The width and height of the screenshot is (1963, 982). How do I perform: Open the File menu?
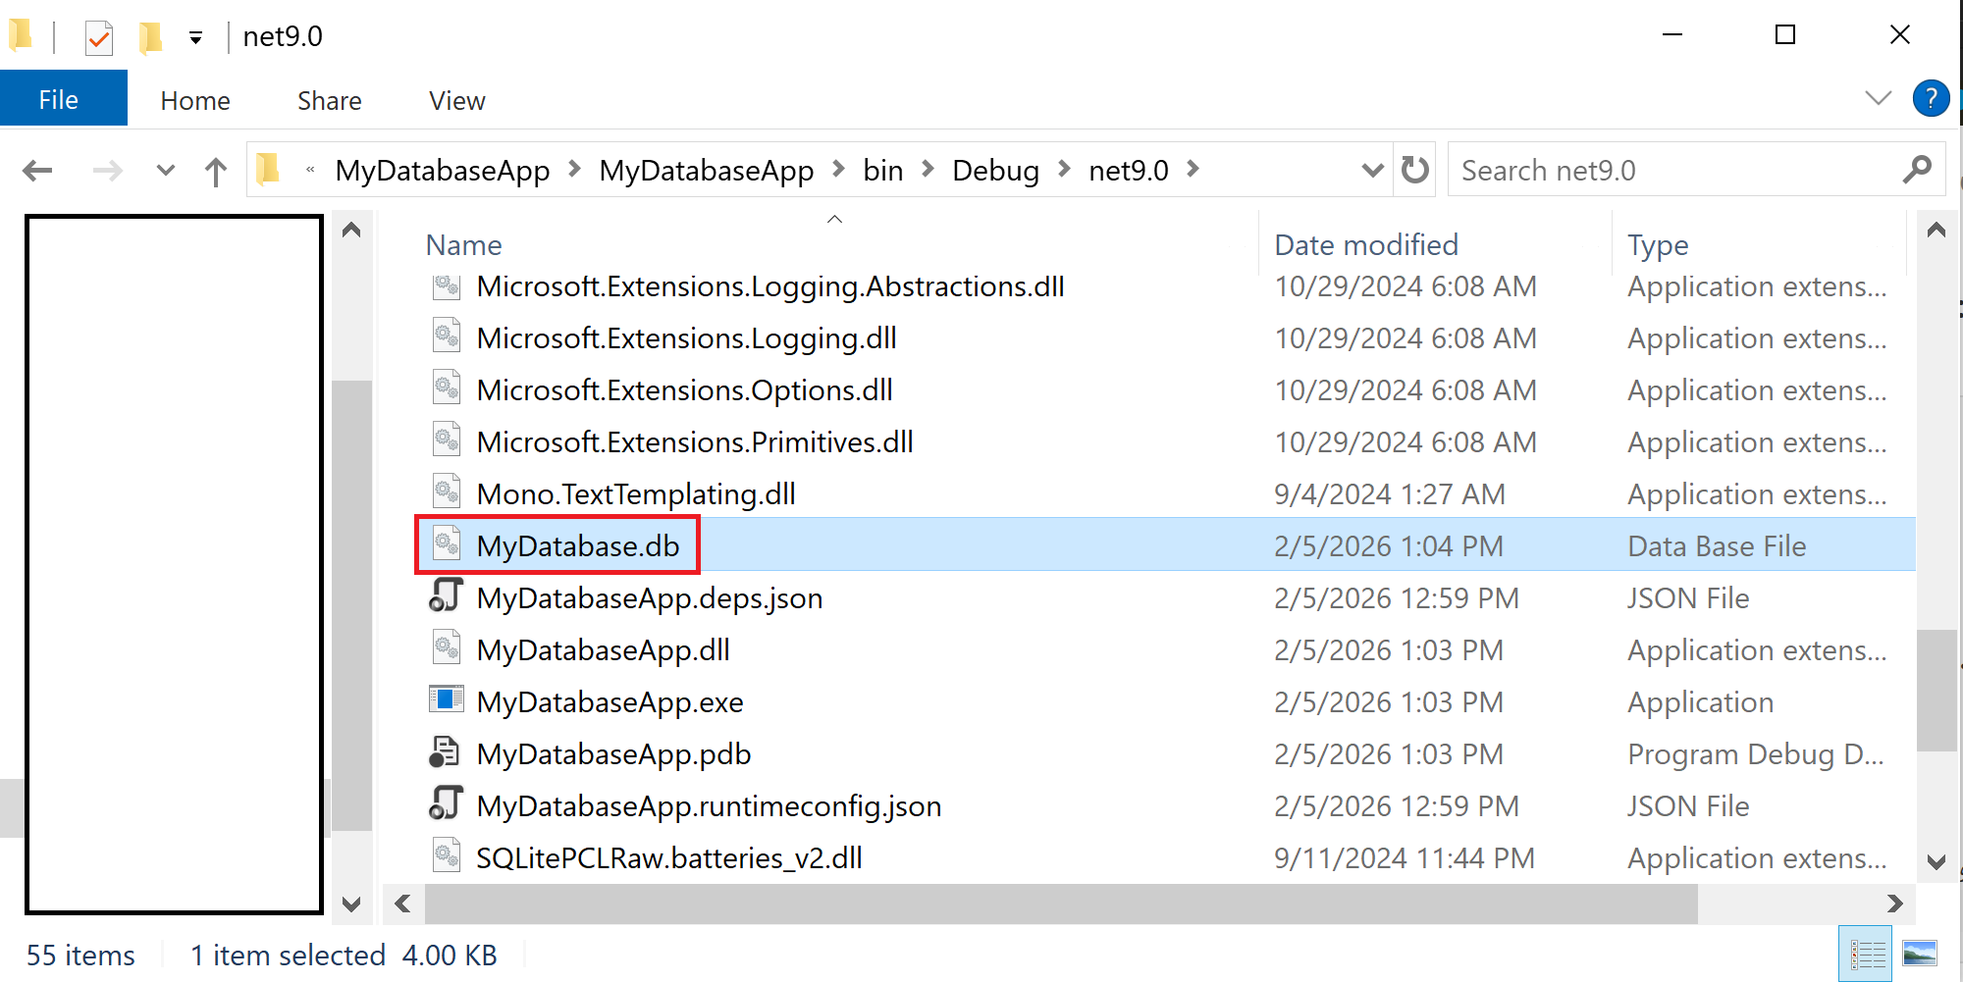[x=59, y=99]
